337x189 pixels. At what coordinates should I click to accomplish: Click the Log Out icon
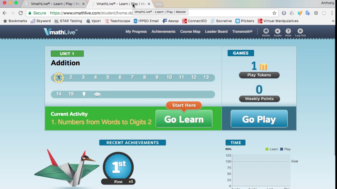[x=300, y=33]
